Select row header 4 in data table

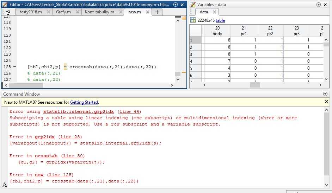coord(196,61)
